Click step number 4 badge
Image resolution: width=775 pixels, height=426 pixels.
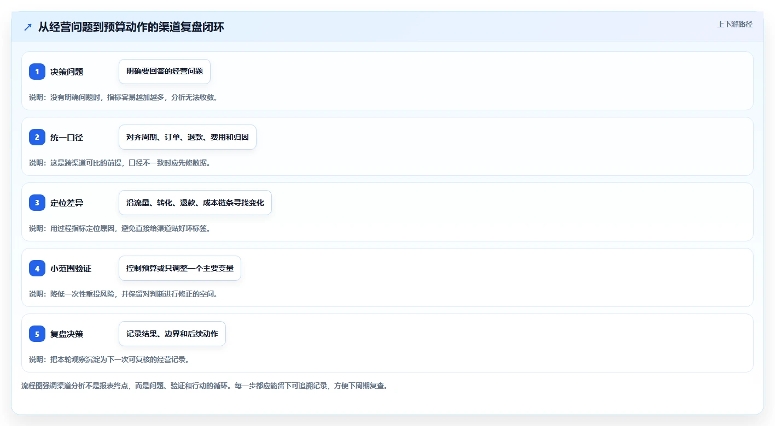pos(37,268)
